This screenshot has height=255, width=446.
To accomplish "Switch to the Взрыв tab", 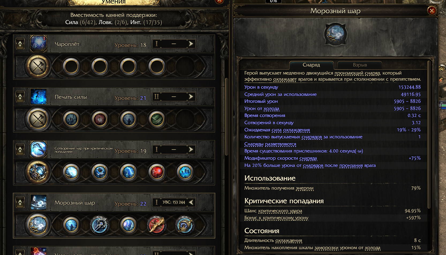I will coord(360,65).
